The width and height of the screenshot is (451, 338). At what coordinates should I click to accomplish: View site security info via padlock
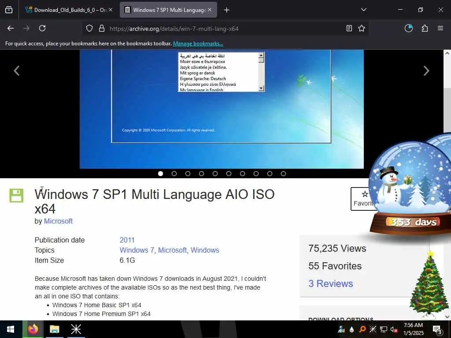(x=102, y=29)
